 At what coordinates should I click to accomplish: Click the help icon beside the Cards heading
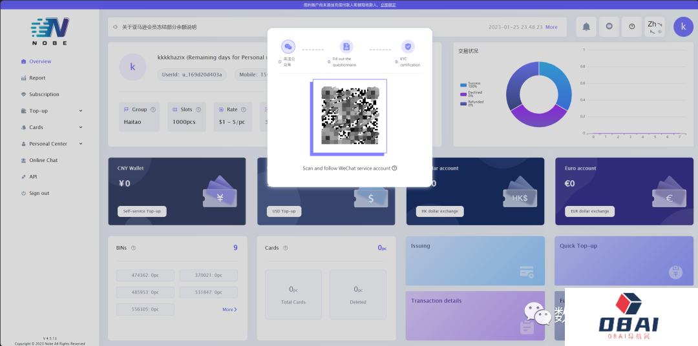tap(286, 248)
